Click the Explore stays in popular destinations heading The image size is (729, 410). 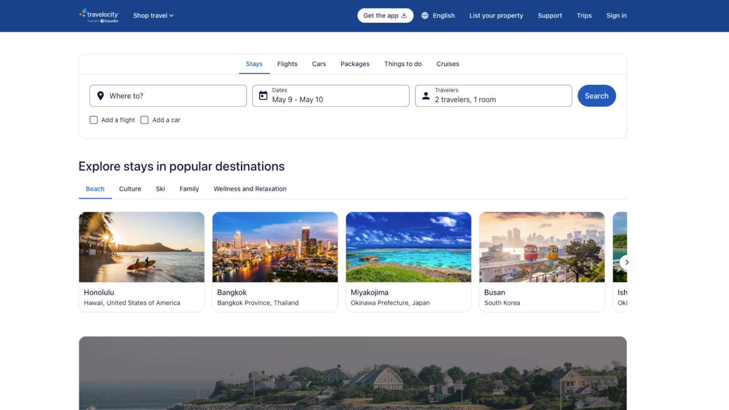click(x=181, y=167)
